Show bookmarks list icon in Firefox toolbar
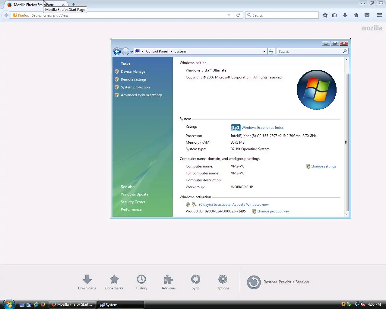 tap(334, 15)
